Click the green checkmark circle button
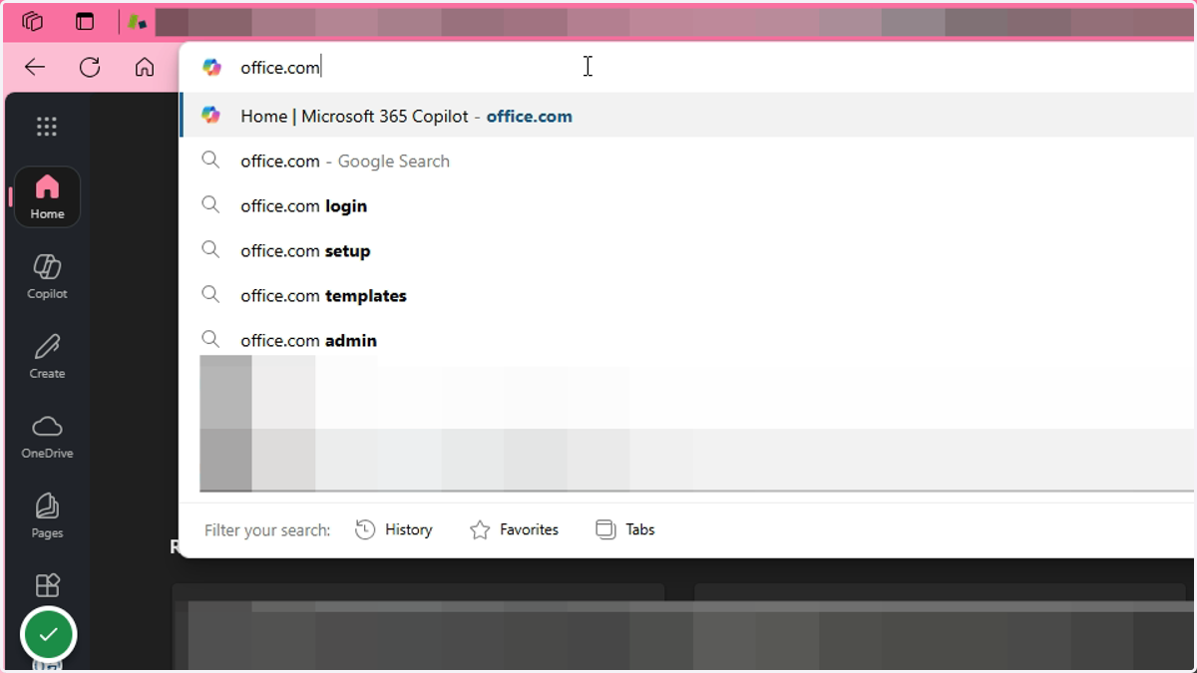Image resolution: width=1197 pixels, height=673 pixels. coord(48,634)
